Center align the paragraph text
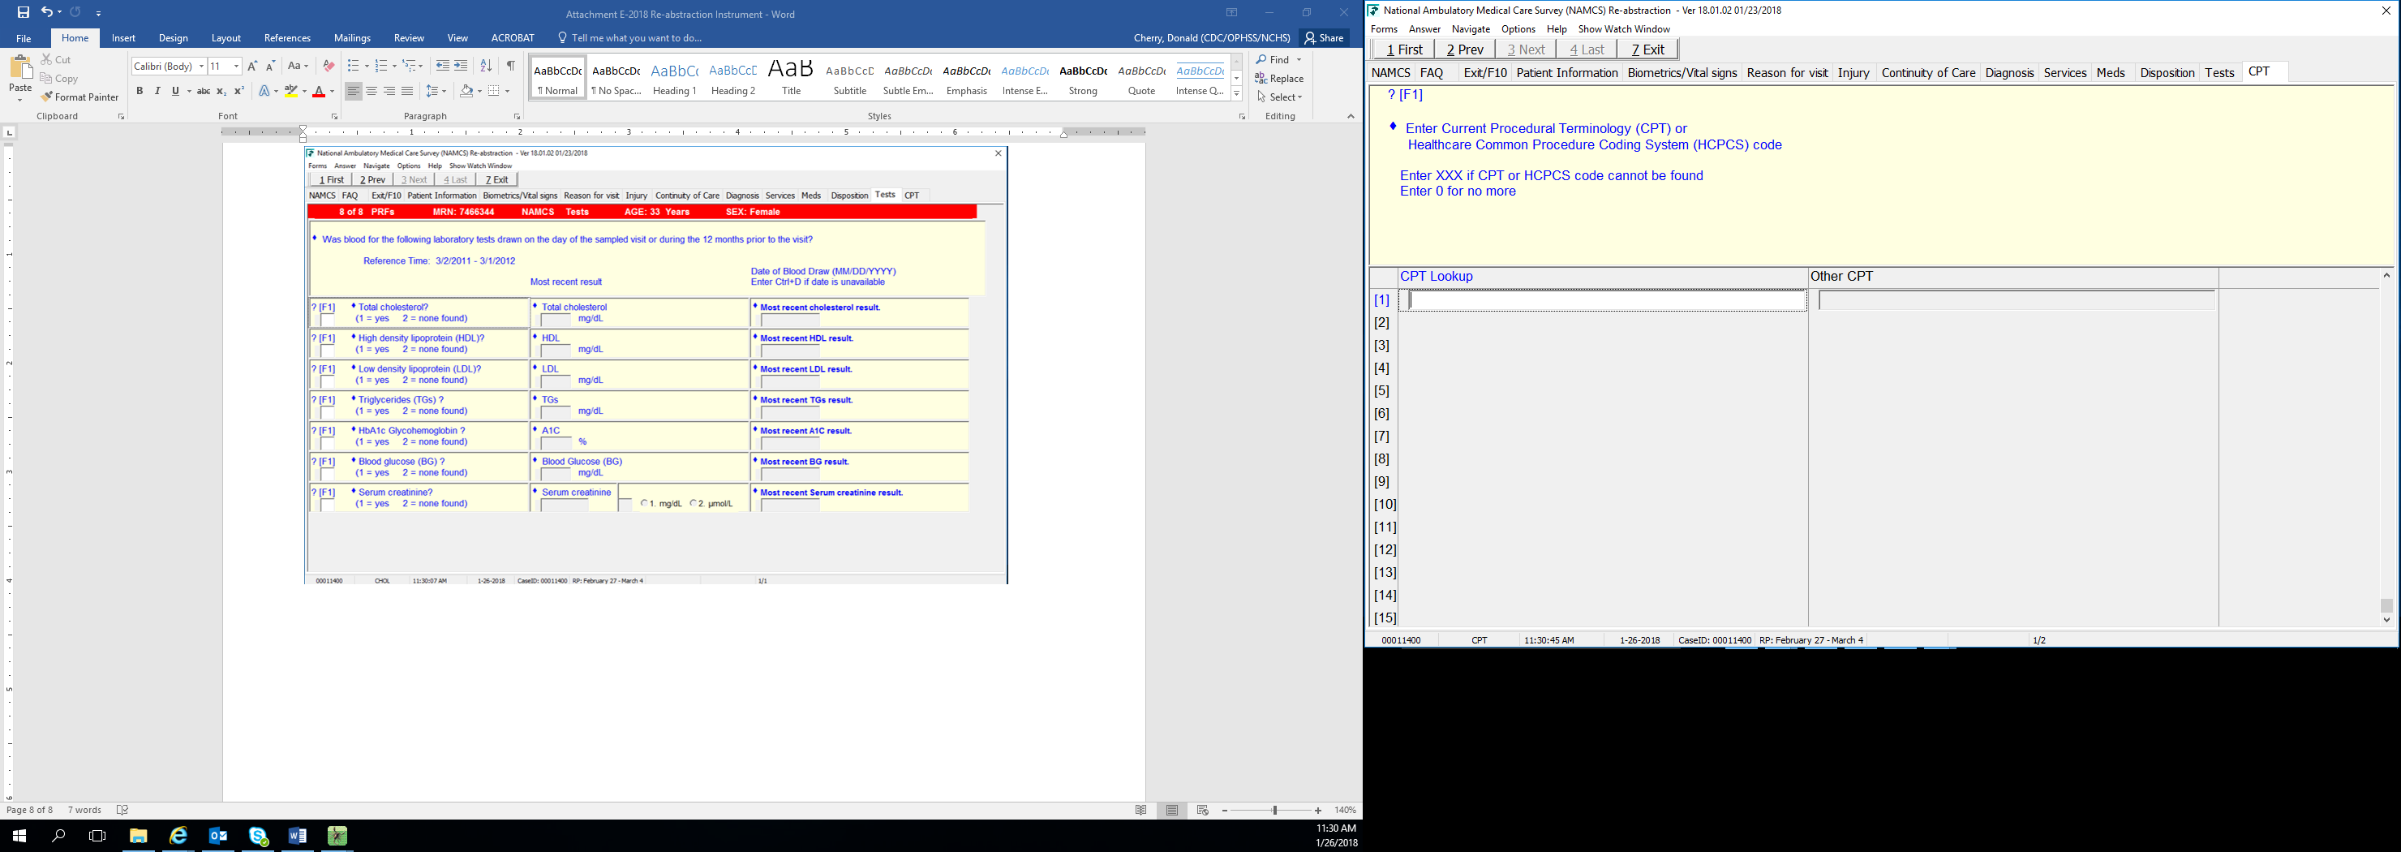This screenshot has height=852, width=2401. click(371, 92)
